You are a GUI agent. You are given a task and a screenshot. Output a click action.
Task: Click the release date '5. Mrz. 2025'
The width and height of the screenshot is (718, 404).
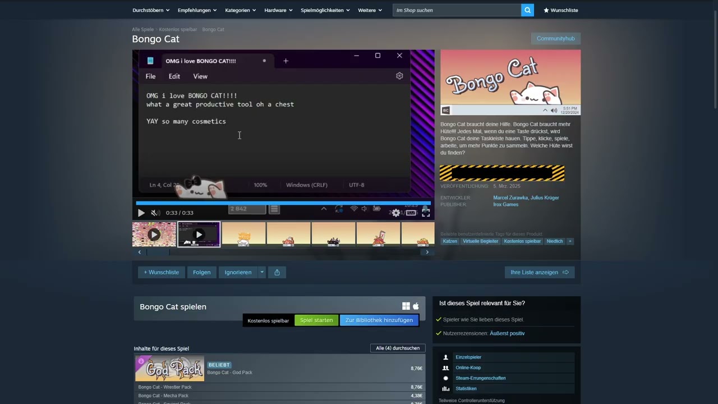[x=507, y=186]
